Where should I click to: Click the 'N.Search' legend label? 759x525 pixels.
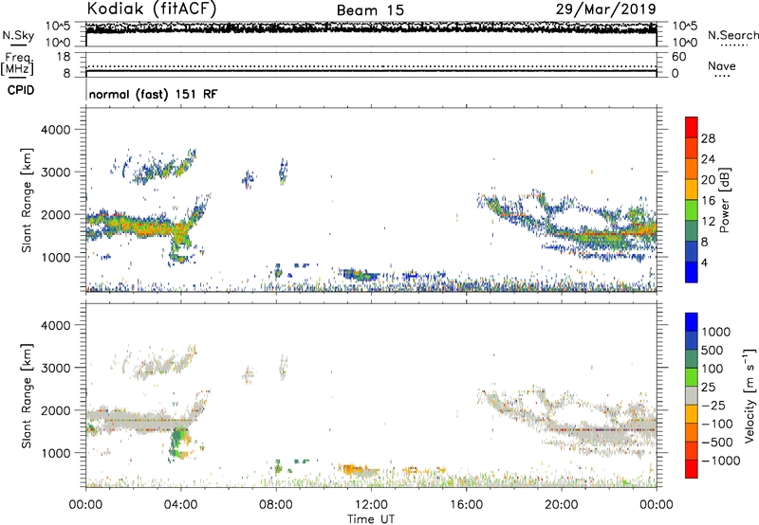[732, 35]
